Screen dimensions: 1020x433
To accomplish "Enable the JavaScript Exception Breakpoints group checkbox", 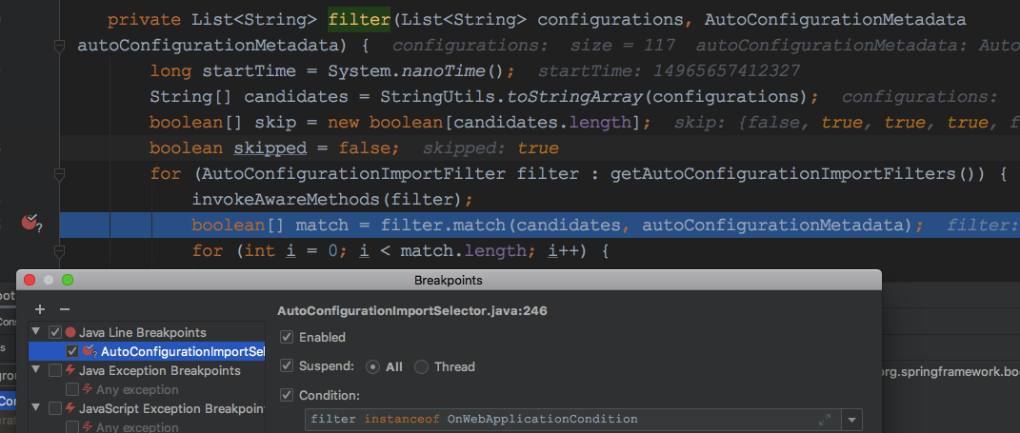I will [x=55, y=409].
